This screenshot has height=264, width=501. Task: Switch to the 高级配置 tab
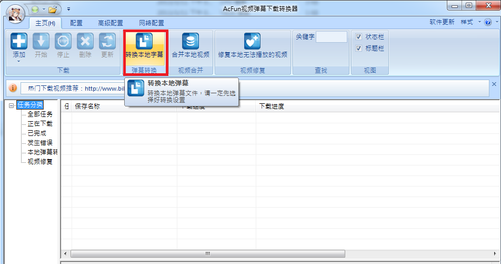[111, 23]
